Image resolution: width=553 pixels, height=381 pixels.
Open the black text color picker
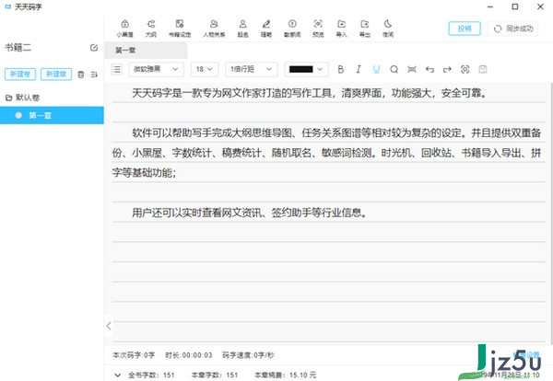coord(306,69)
